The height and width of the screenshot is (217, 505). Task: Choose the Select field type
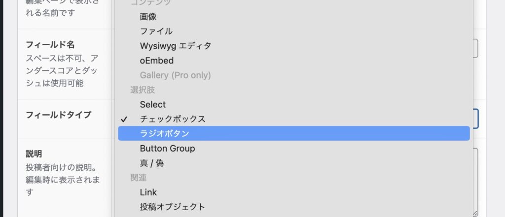pyautogui.click(x=153, y=104)
